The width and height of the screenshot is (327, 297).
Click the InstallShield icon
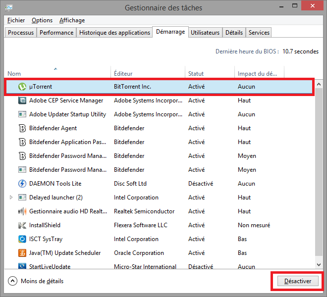22,225
